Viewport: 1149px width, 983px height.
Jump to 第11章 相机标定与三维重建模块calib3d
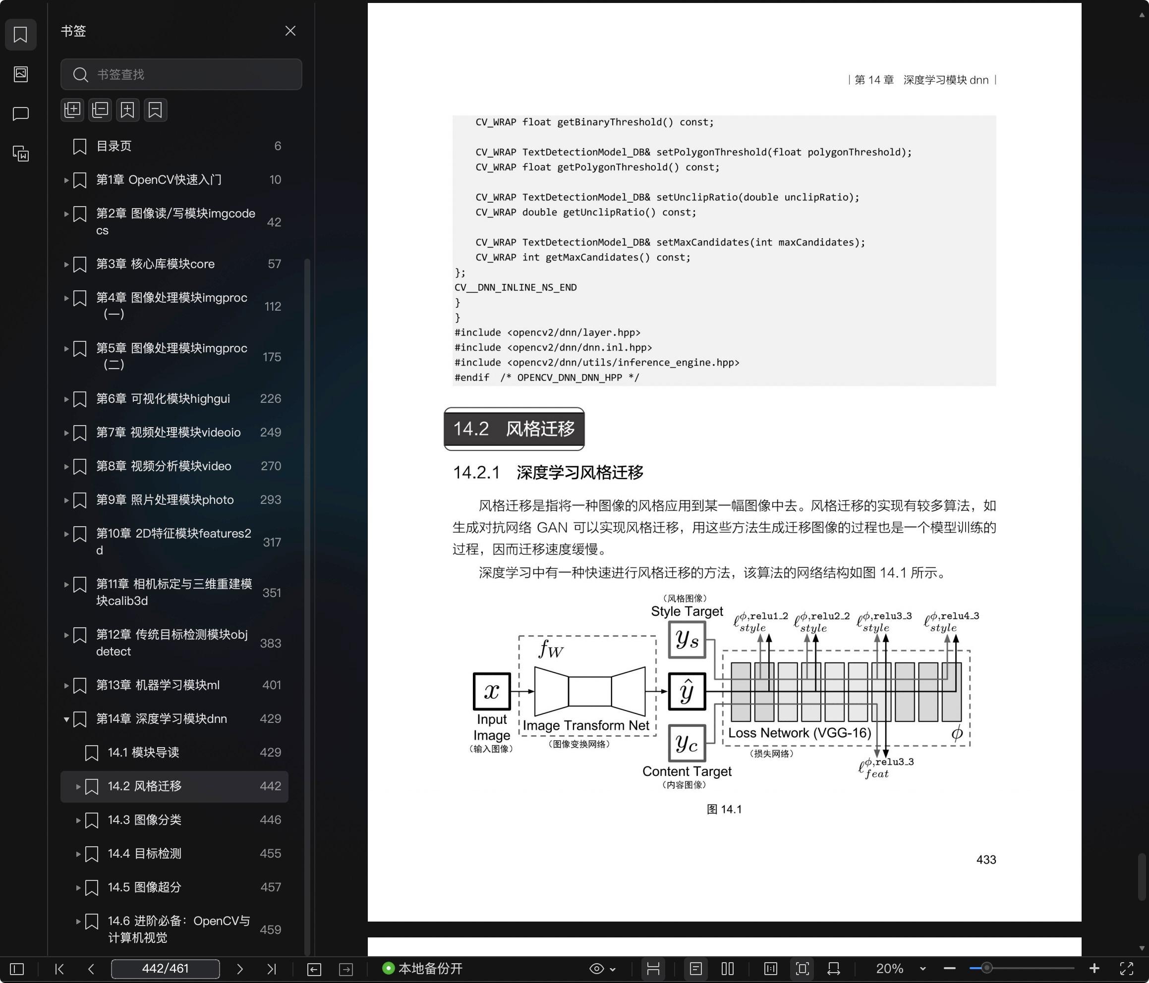[174, 592]
